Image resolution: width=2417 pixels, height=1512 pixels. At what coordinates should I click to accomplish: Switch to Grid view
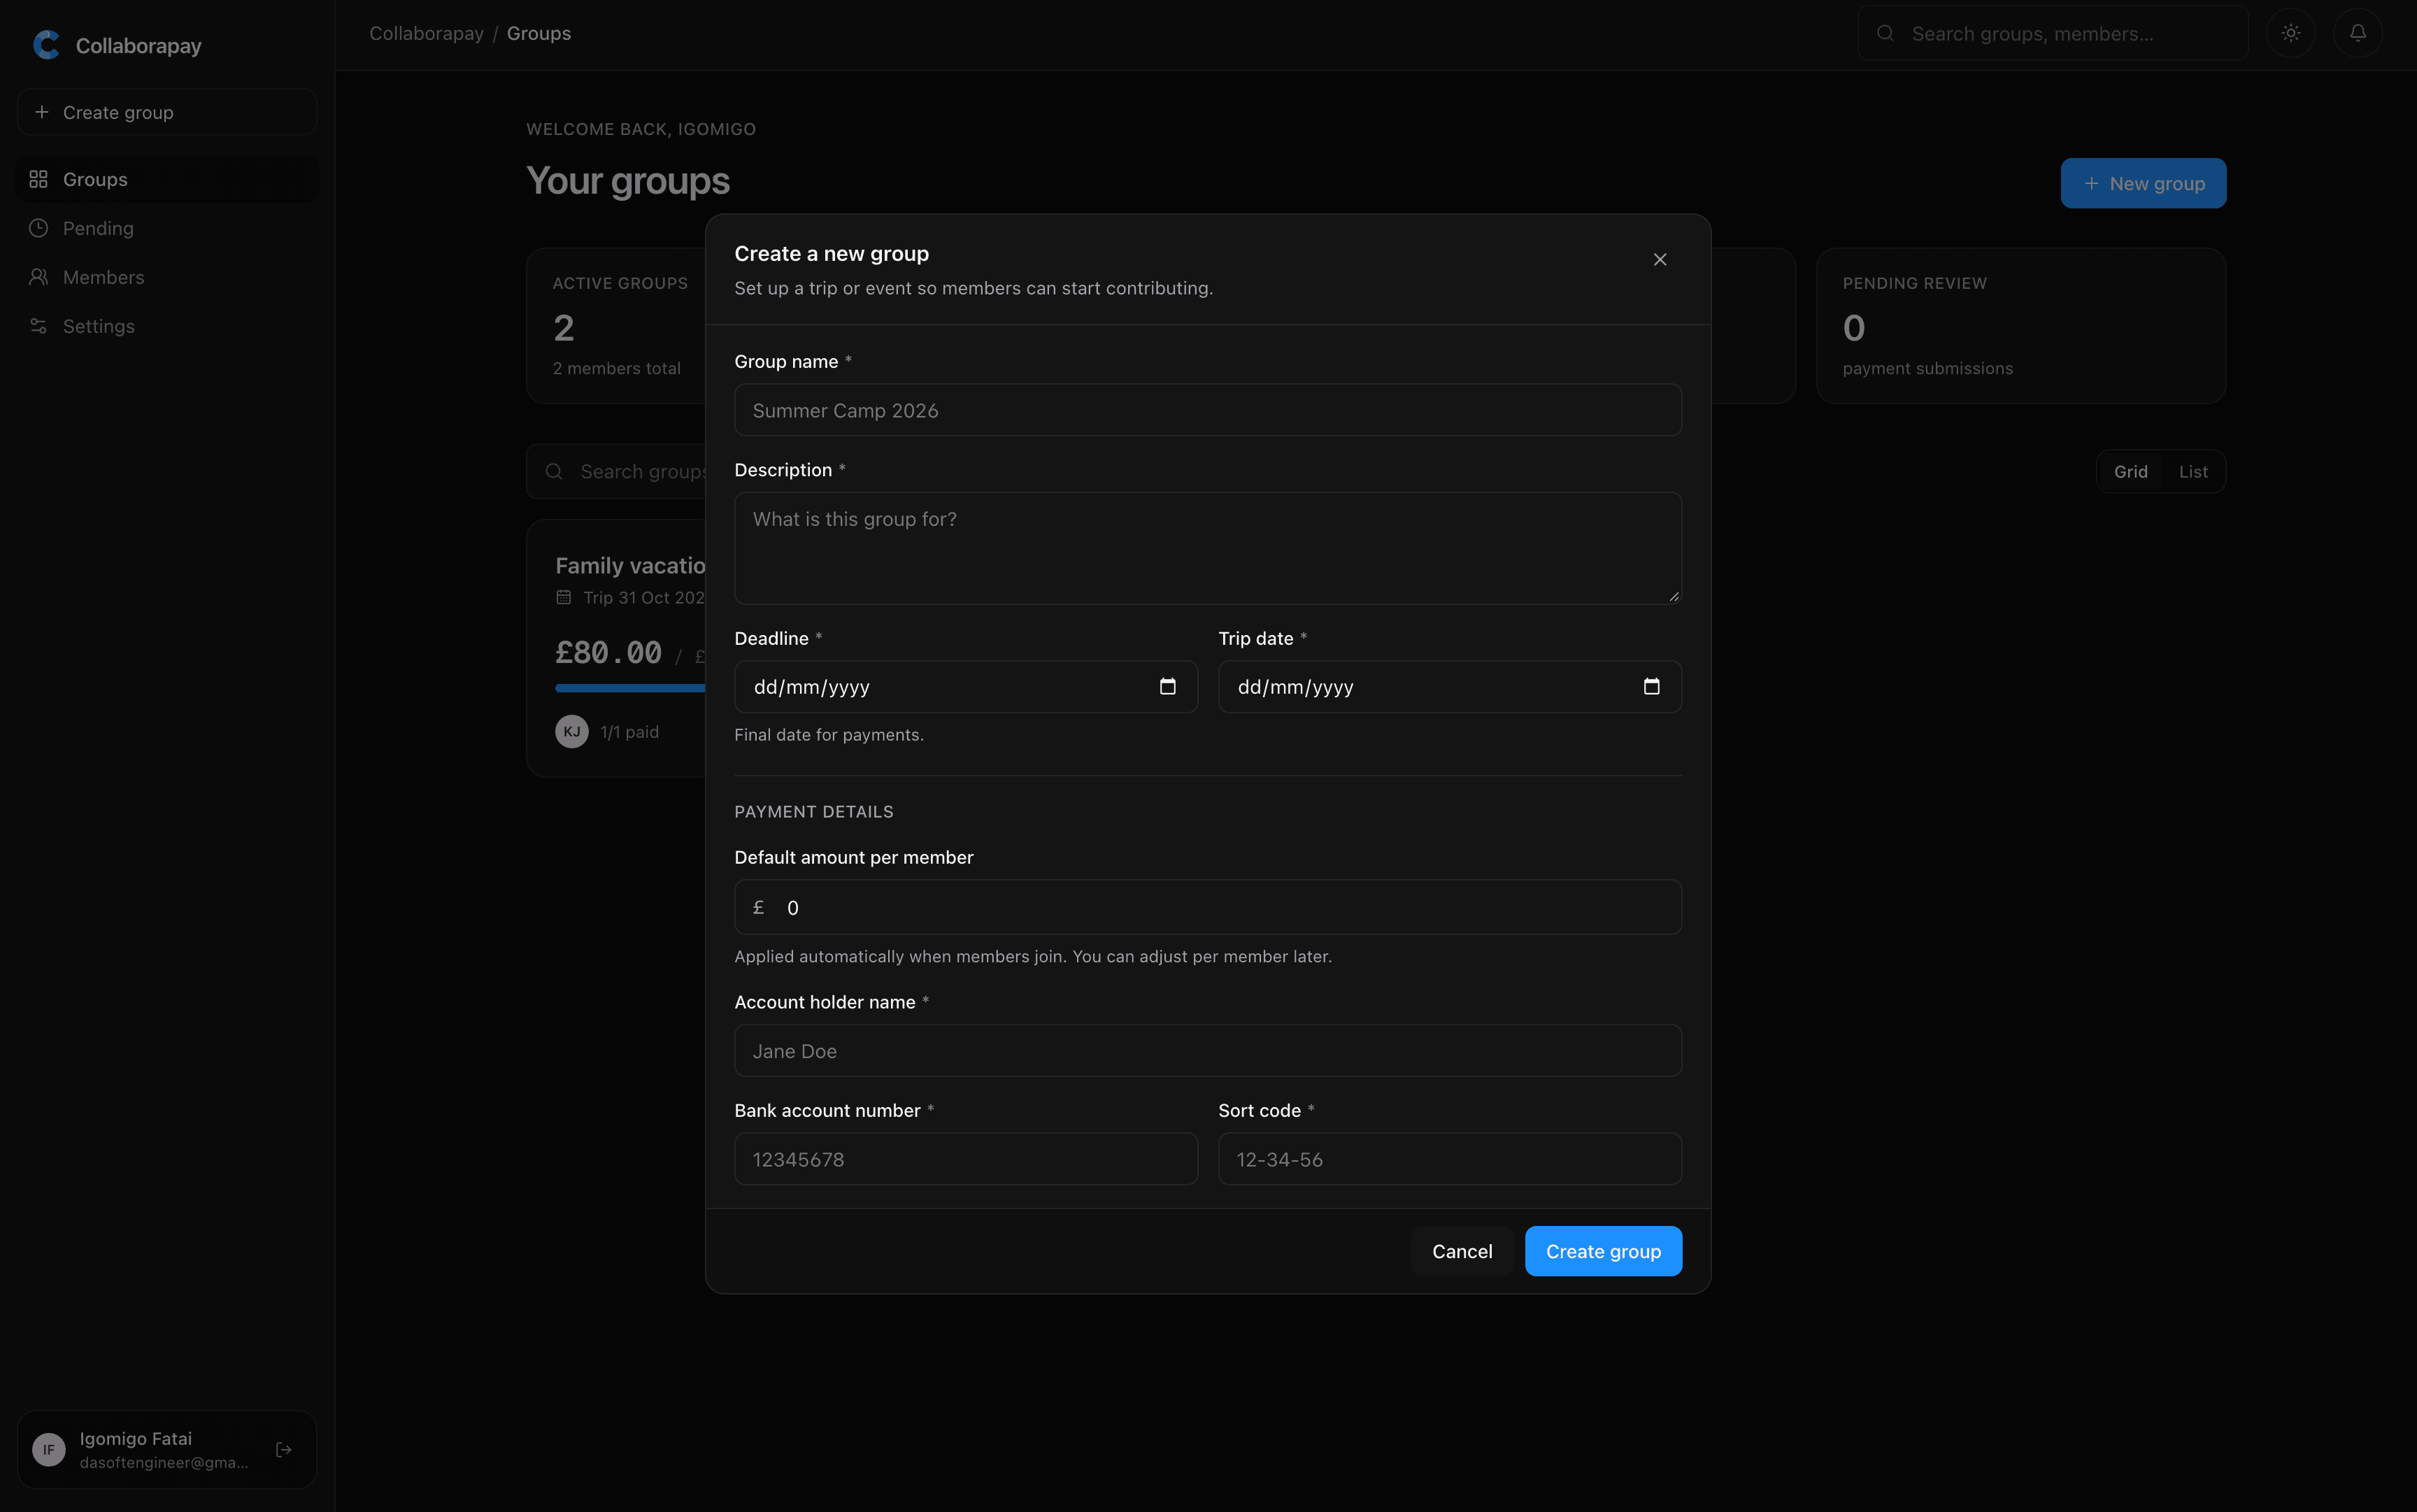pyautogui.click(x=2130, y=472)
